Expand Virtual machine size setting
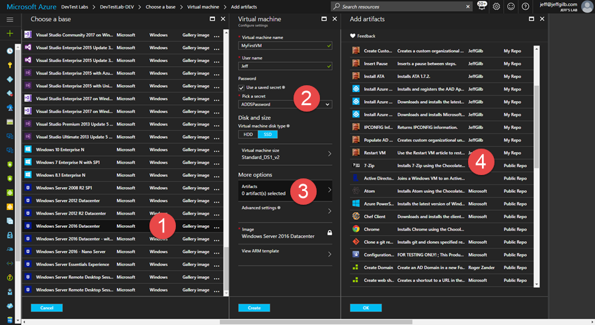The width and height of the screenshot is (595, 325). [x=286, y=154]
